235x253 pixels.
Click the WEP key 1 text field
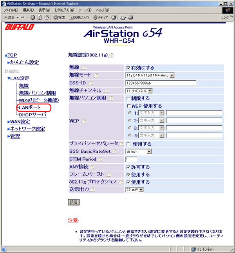pos(194,113)
